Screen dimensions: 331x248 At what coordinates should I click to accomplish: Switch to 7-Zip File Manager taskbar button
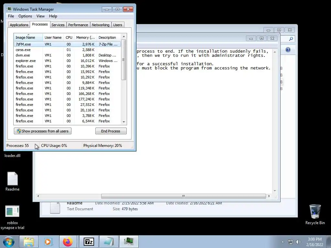coord(89,242)
